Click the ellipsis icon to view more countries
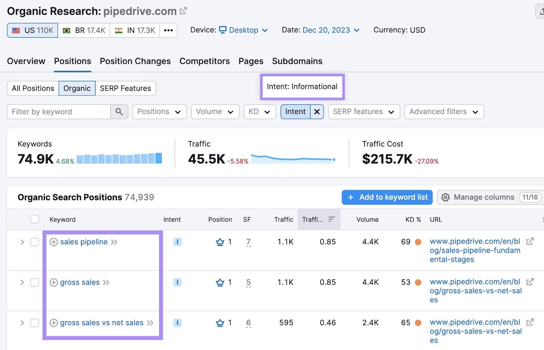This screenshot has height=350, width=544. (x=168, y=30)
